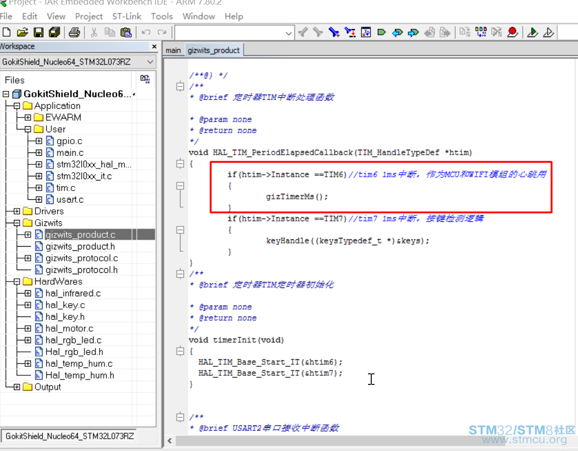
Task: Close the Workspace panel
Action: (x=154, y=46)
